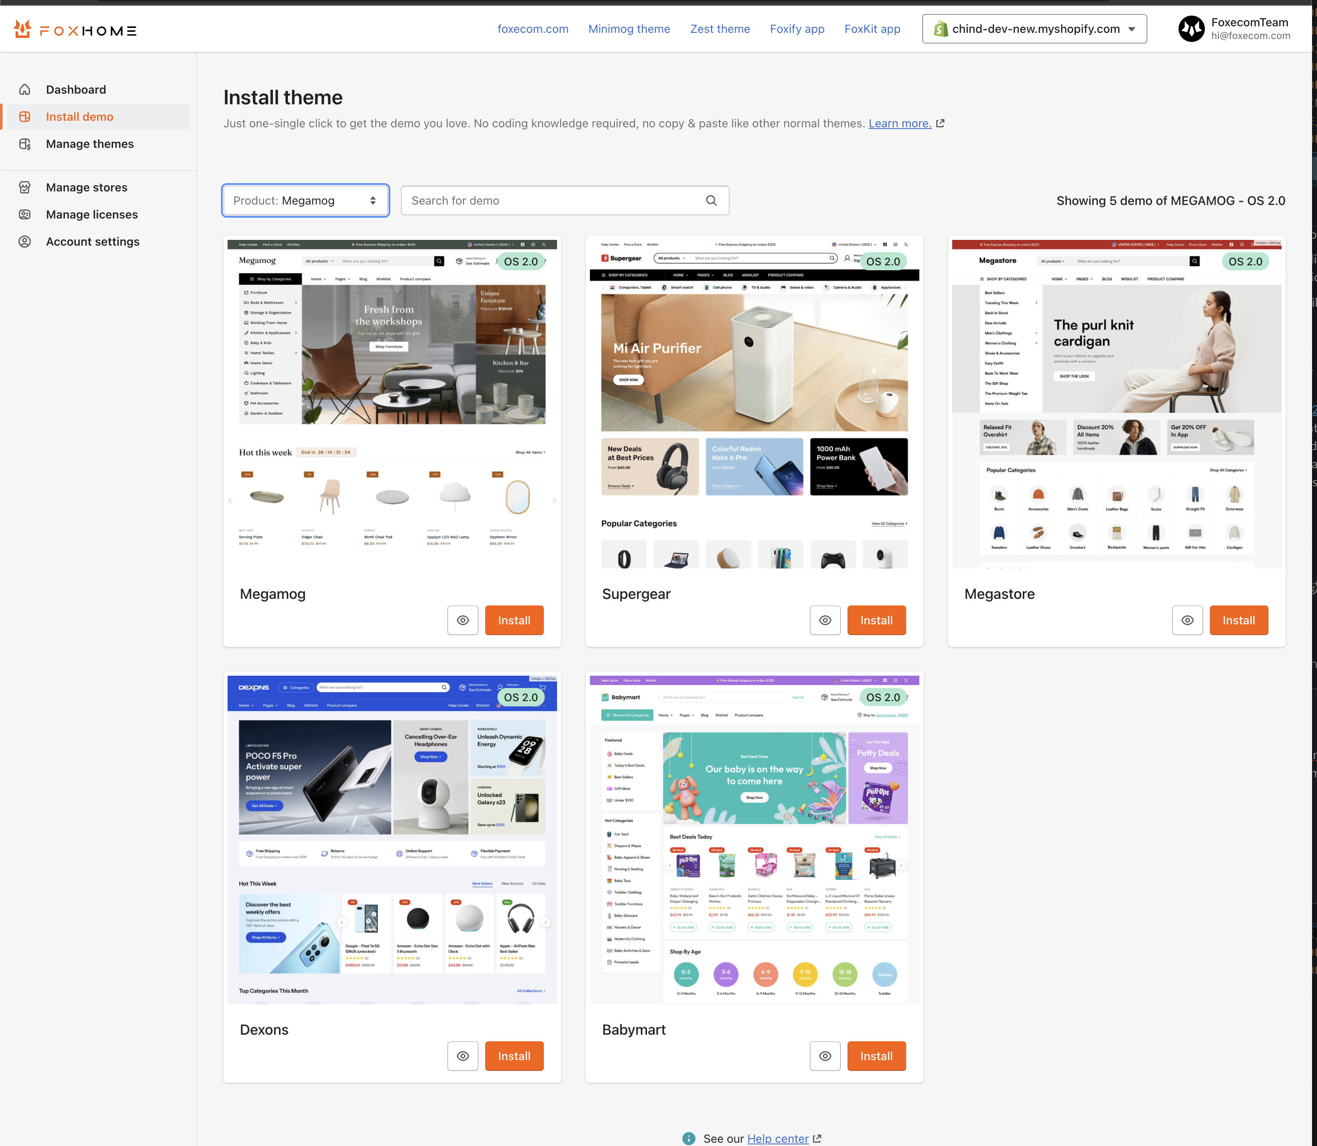Focus the Search for demo field

click(565, 201)
